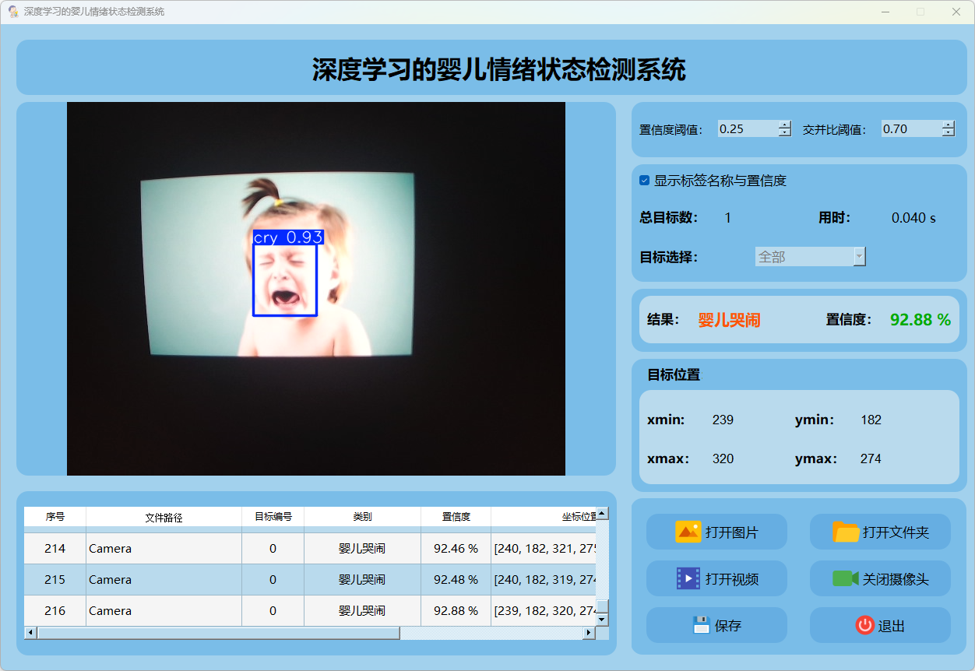Click the green camera icon to close camera
The width and height of the screenshot is (975, 671).
[x=845, y=578]
